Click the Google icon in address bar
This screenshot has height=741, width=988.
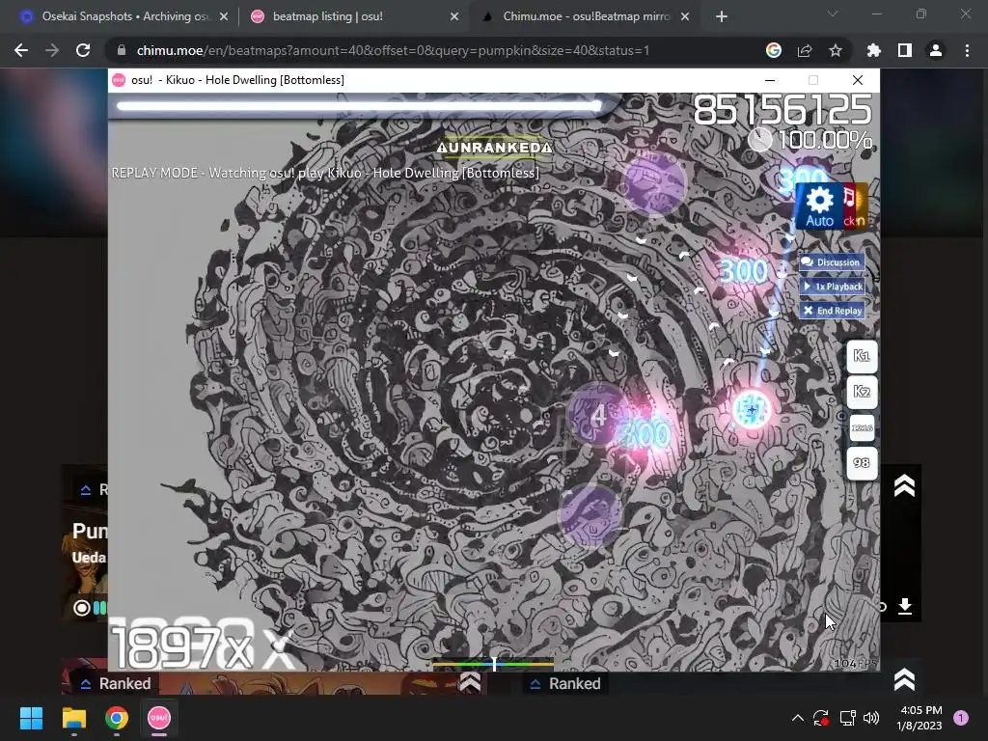click(774, 50)
